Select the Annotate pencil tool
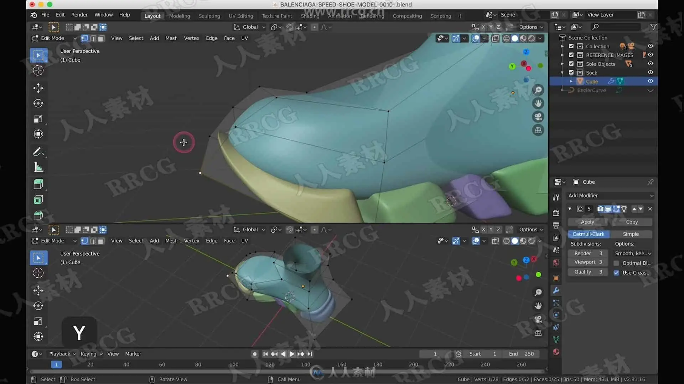684x384 pixels. click(38, 152)
